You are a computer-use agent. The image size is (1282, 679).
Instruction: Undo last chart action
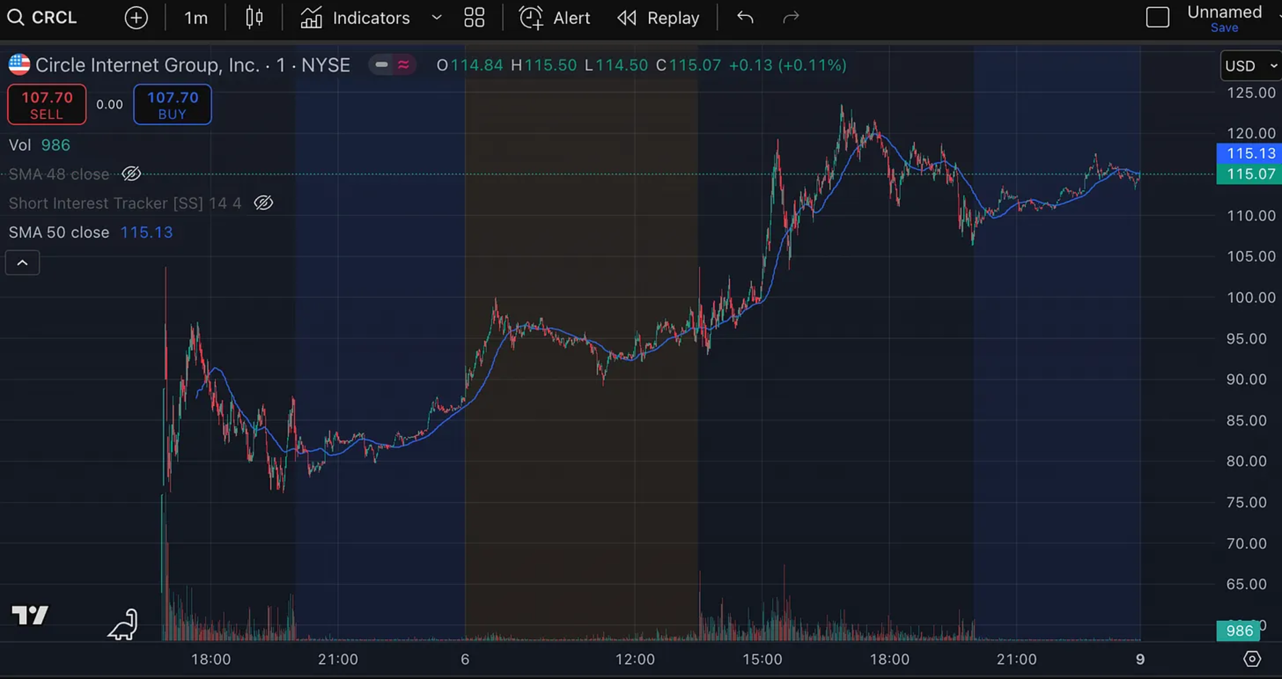tap(745, 17)
